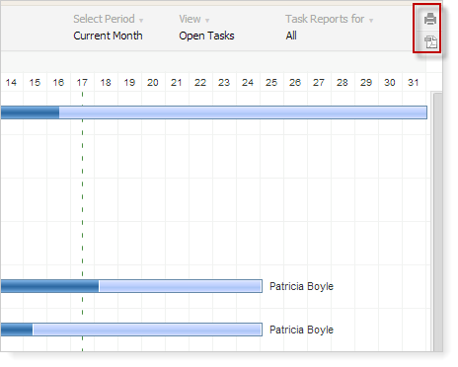The height and width of the screenshot is (367, 458).
Task: Select day 27 in the date header
Action: pyautogui.click(x=319, y=82)
